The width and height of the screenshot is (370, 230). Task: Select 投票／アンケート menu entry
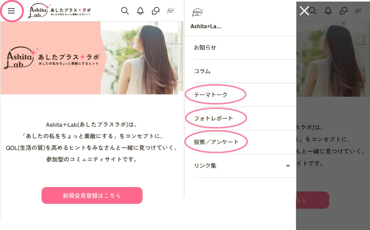tap(216, 142)
